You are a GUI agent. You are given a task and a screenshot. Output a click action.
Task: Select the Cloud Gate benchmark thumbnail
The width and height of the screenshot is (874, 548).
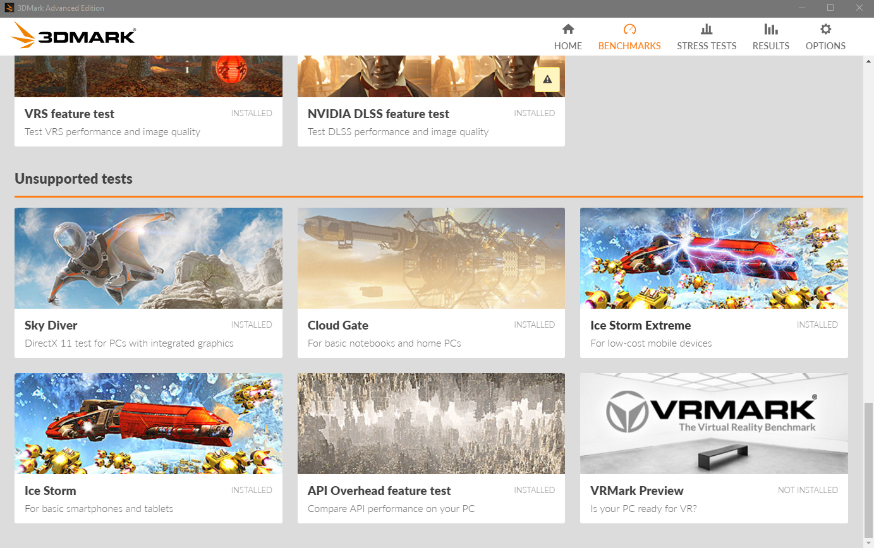[x=431, y=258]
